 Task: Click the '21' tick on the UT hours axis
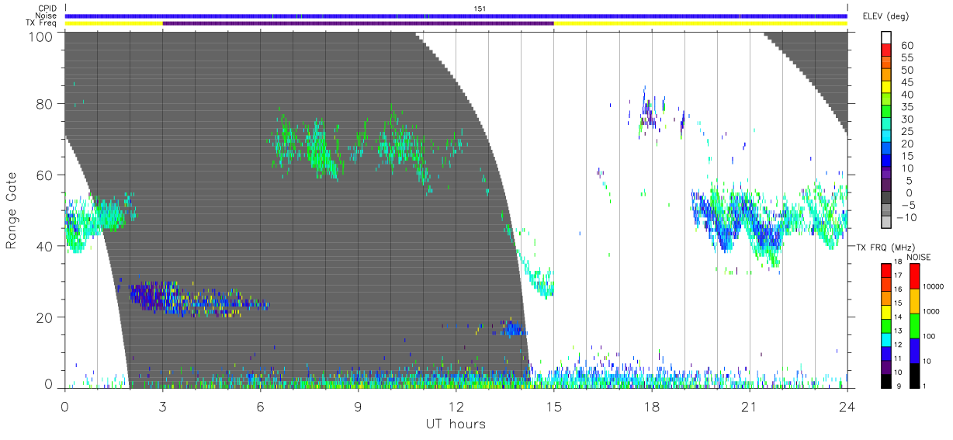pyautogui.click(x=749, y=406)
